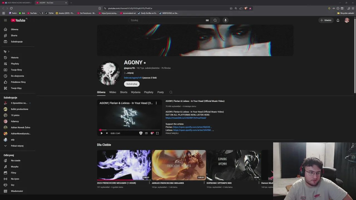Switch to the Wydania channel tab

click(136, 92)
